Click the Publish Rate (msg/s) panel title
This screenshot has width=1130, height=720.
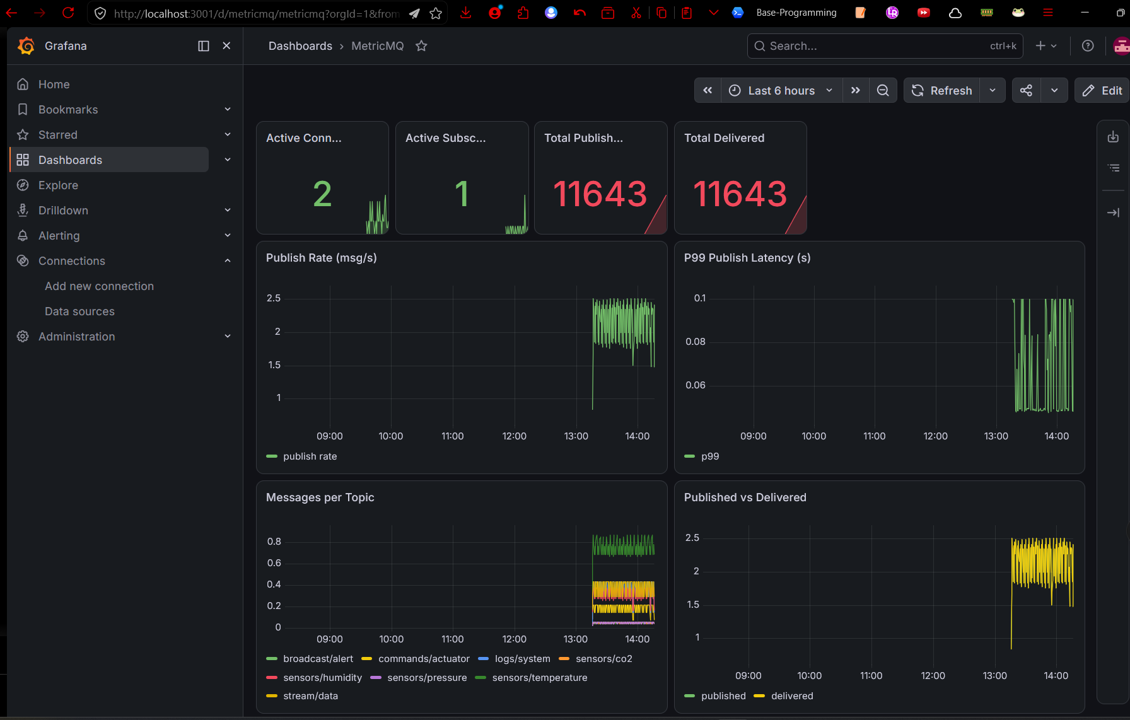(322, 258)
